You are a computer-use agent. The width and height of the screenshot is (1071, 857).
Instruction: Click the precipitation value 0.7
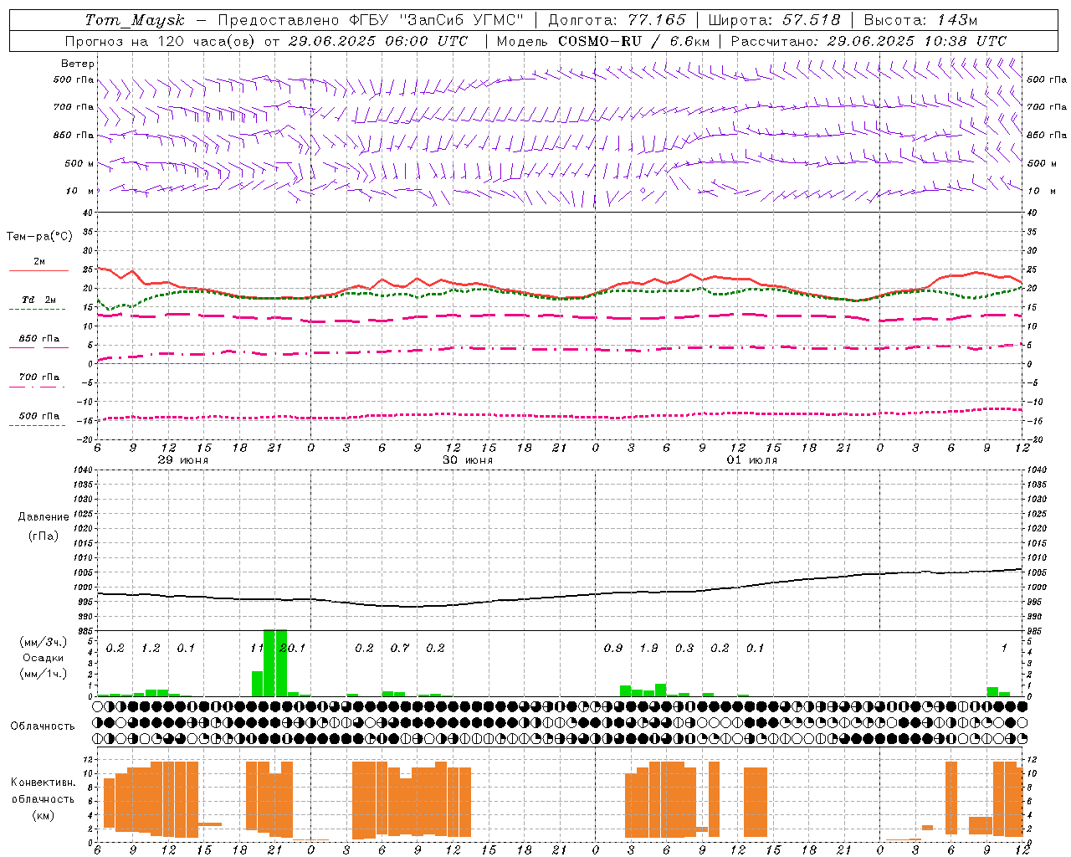coord(400,649)
